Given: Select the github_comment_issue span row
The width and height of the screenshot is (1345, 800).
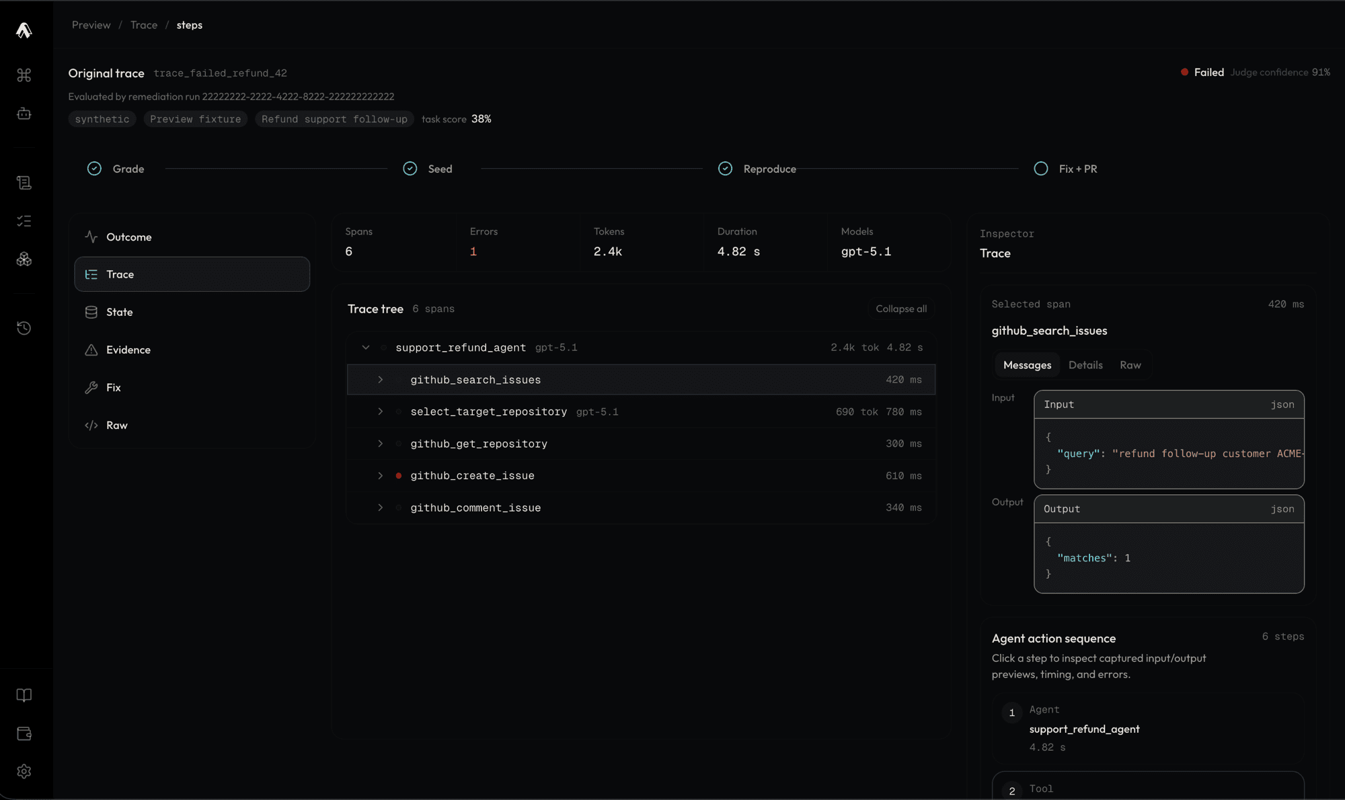Looking at the screenshot, I should 641,508.
